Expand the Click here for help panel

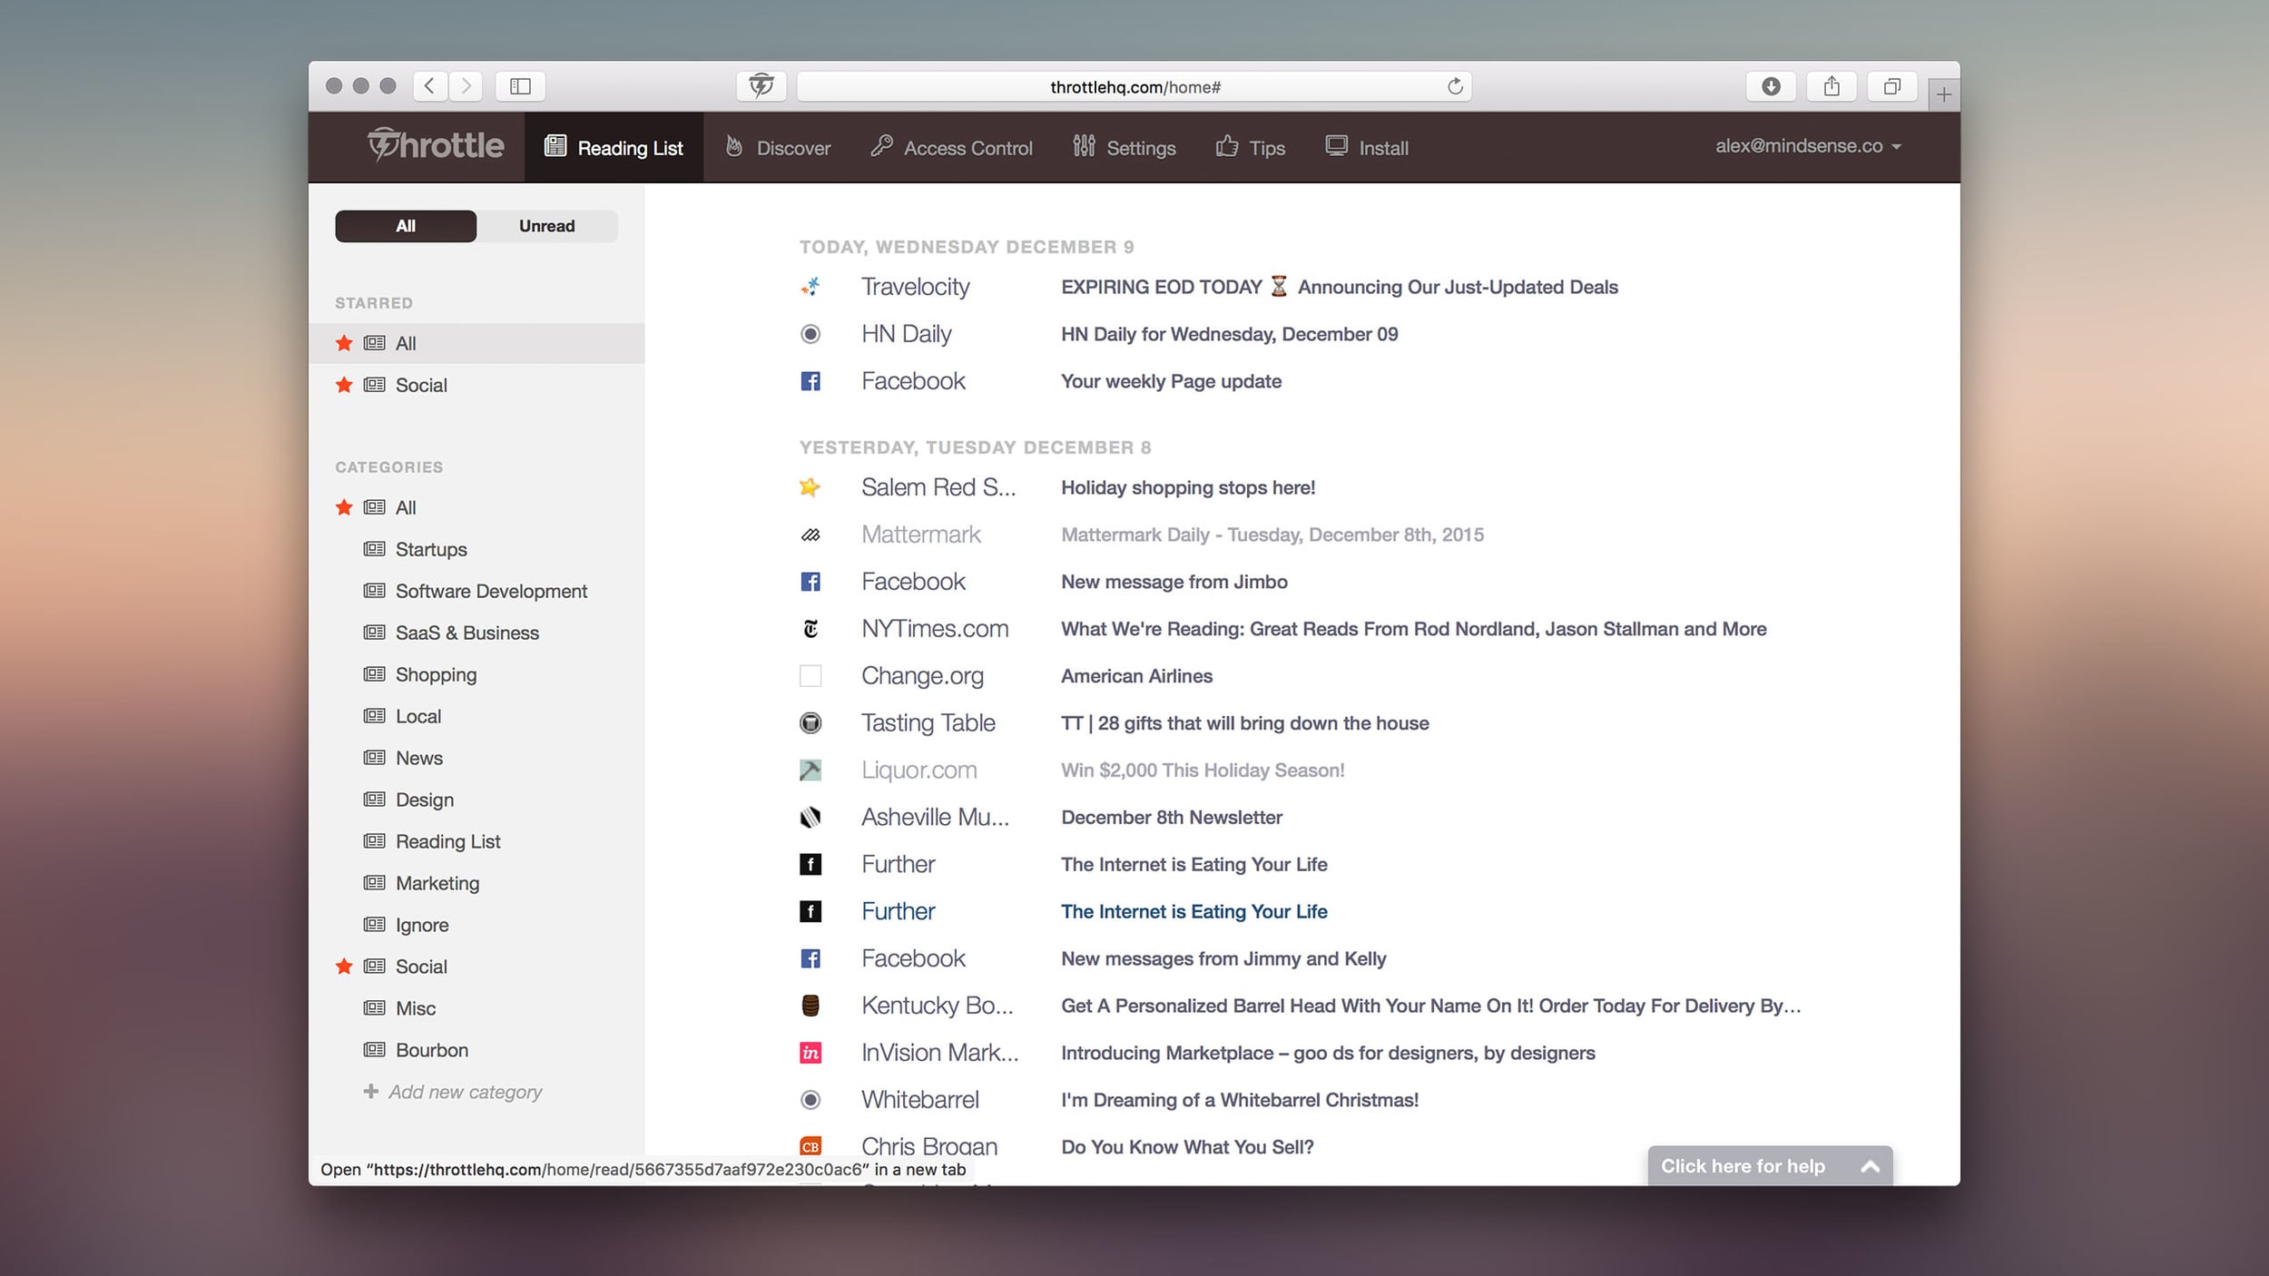click(1770, 1166)
